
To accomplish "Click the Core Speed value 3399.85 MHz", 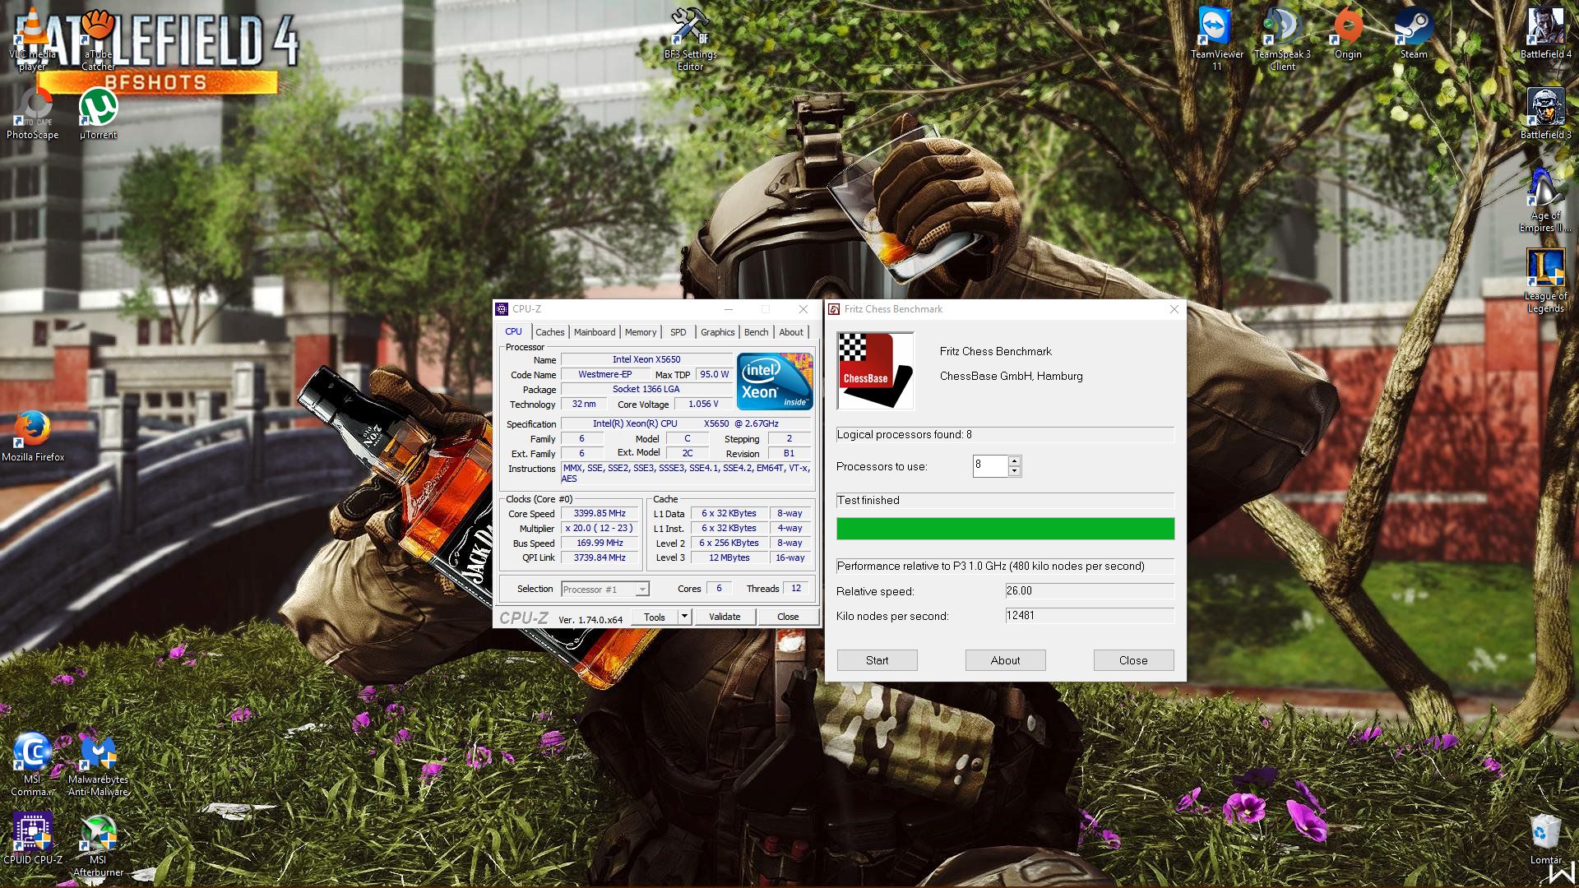I will [600, 513].
